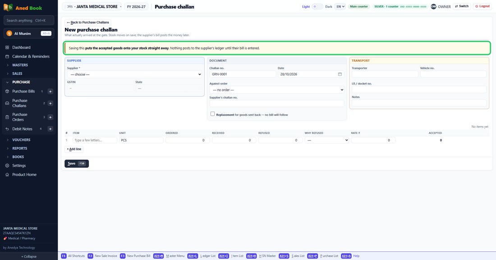Click the Product Home house icon
The width and height of the screenshot is (496, 260).
(7, 175)
